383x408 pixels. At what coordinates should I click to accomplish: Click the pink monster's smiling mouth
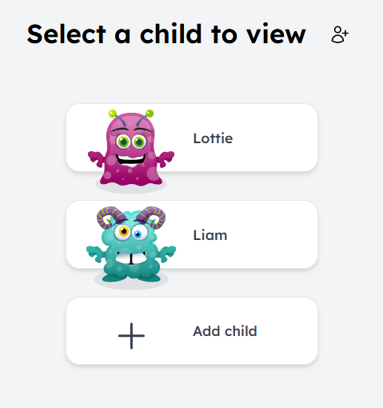(x=130, y=160)
